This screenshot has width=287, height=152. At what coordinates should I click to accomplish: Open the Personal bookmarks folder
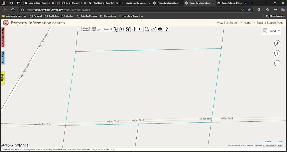36,16
